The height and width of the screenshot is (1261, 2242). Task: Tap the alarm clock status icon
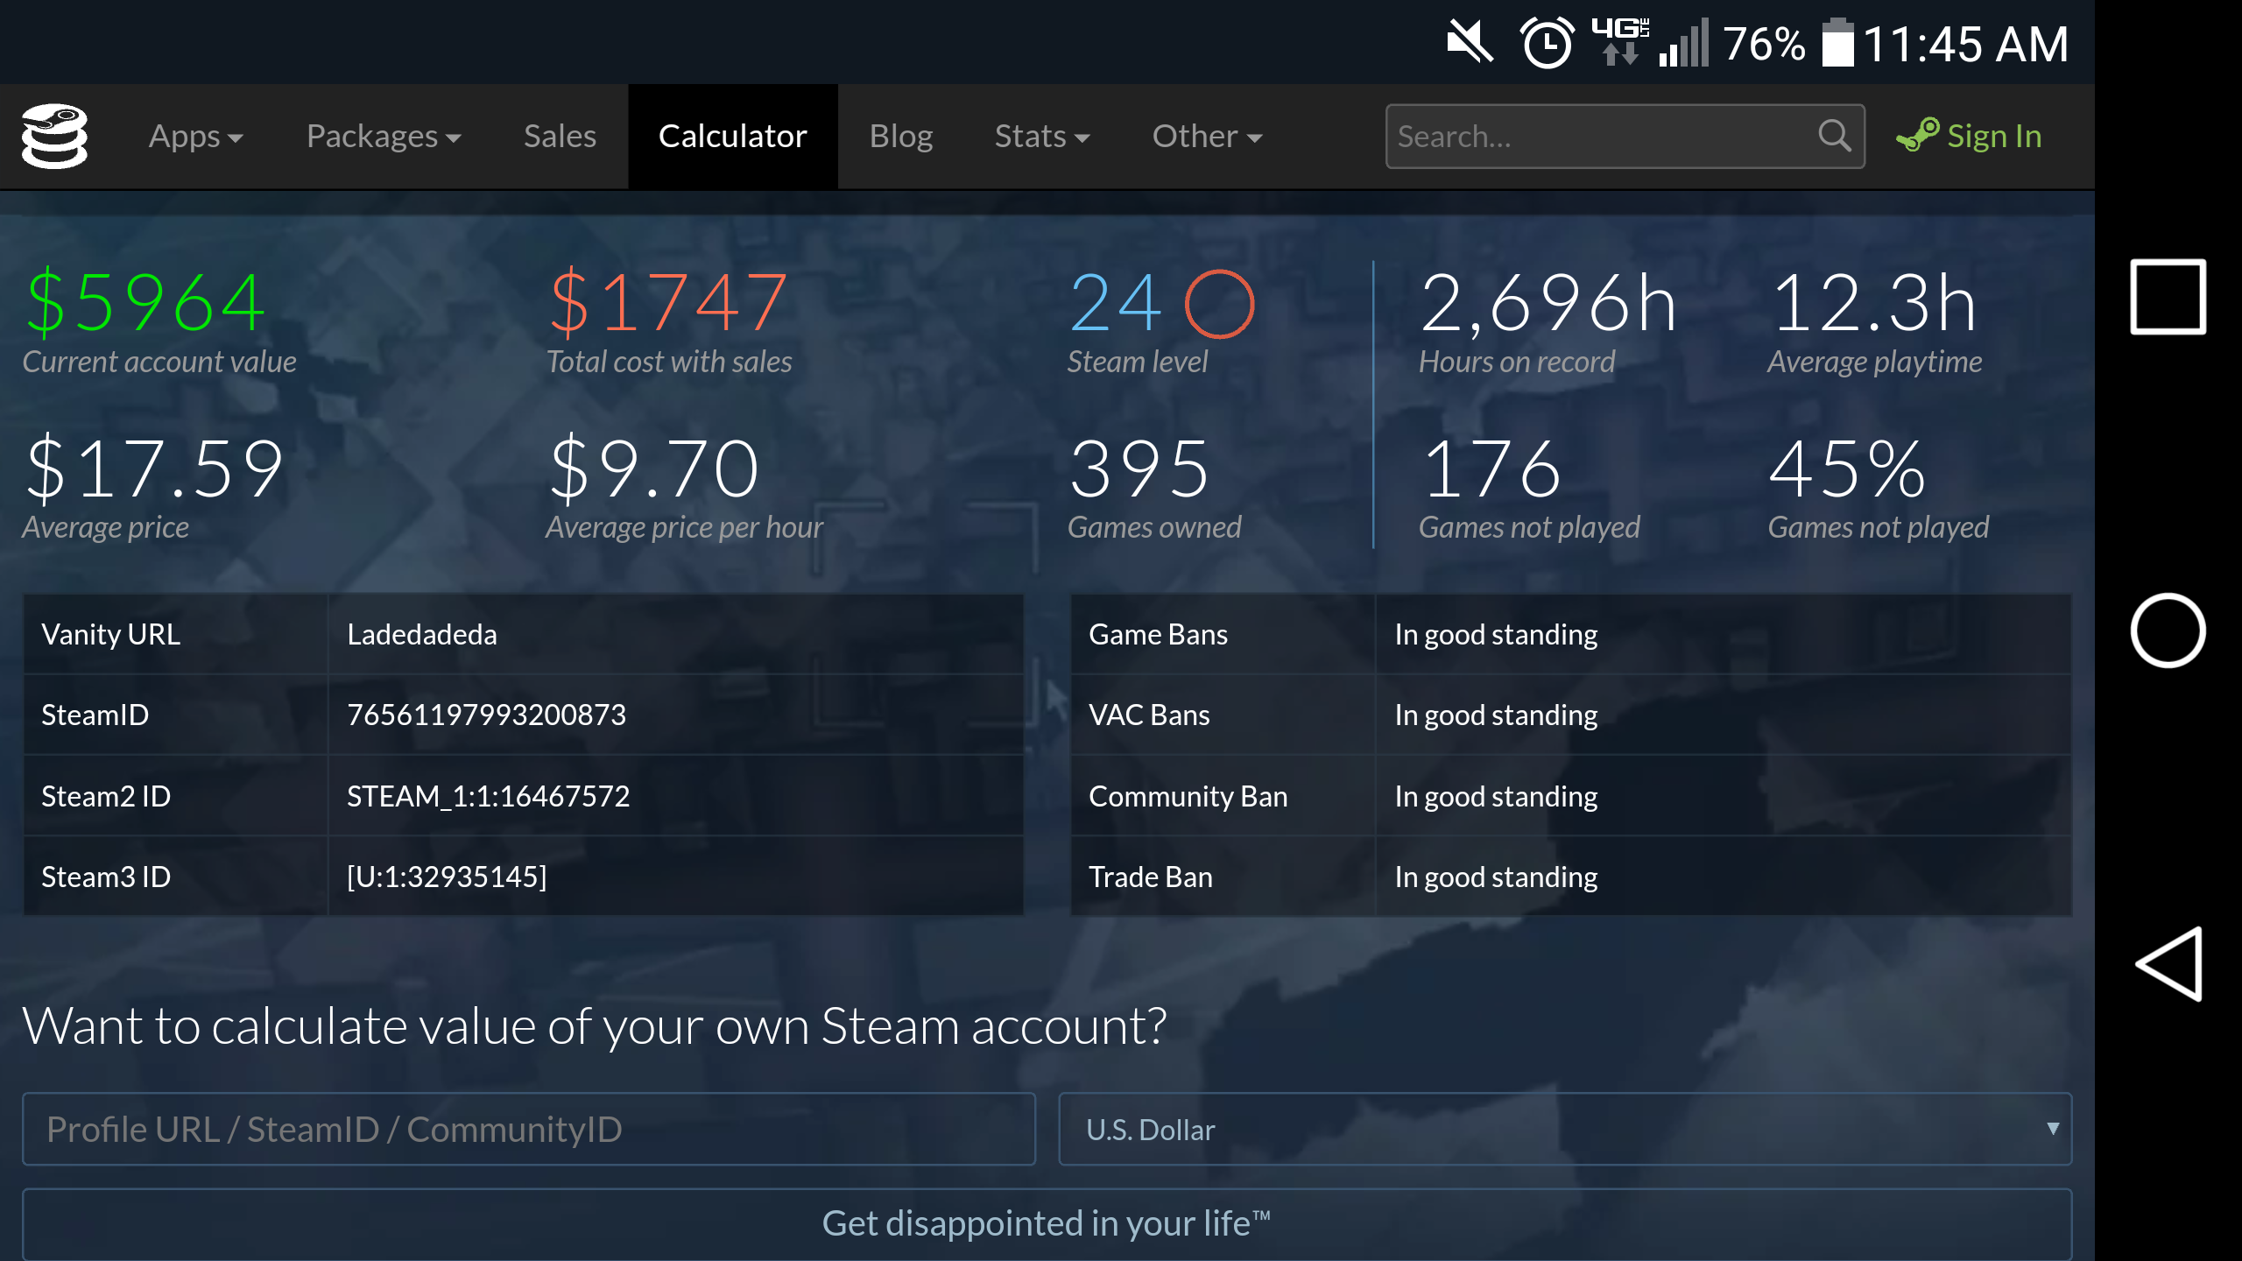click(1547, 42)
